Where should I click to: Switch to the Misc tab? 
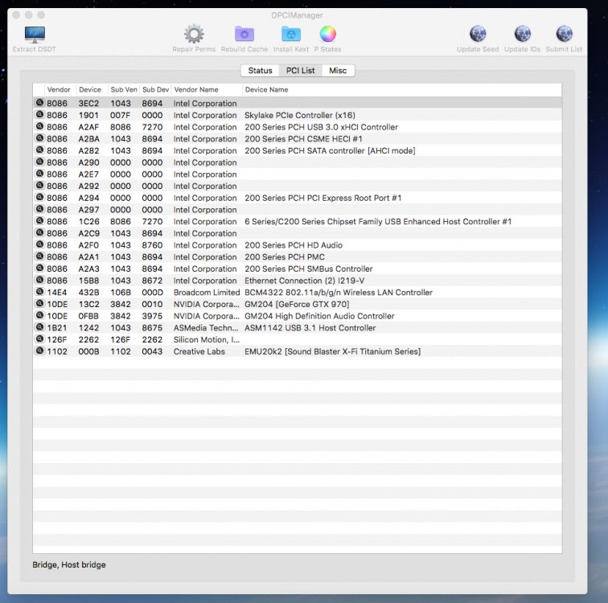(x=338, y=71)
